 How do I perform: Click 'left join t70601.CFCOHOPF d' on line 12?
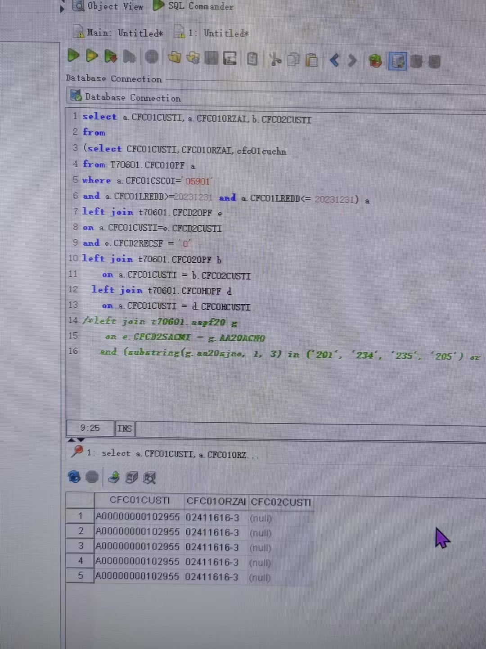point(162,290)
